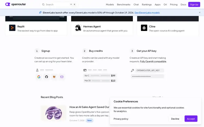
Task: Click the Replit app icon
Action: [12, 28]
